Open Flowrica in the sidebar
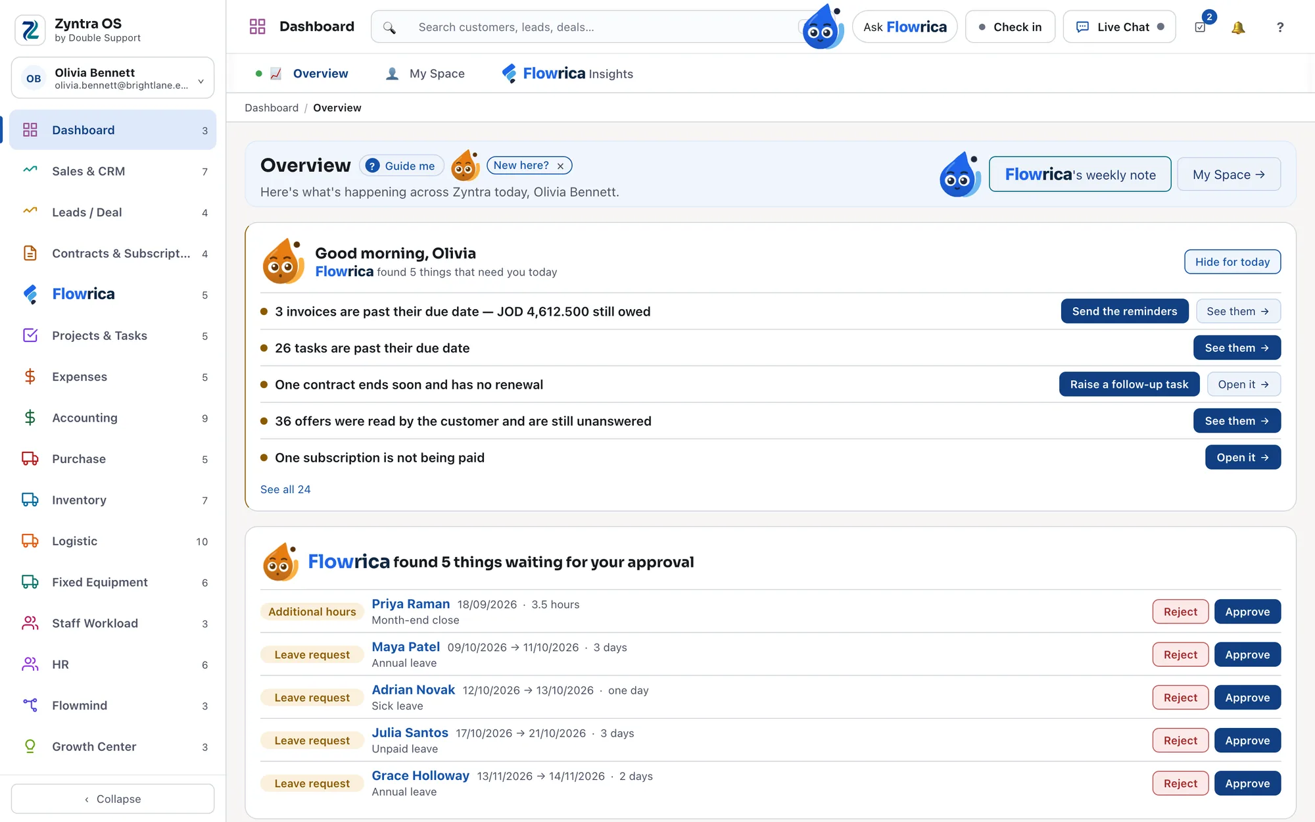1315x822 pixels. pyautogui.click(x=113, y=295)
